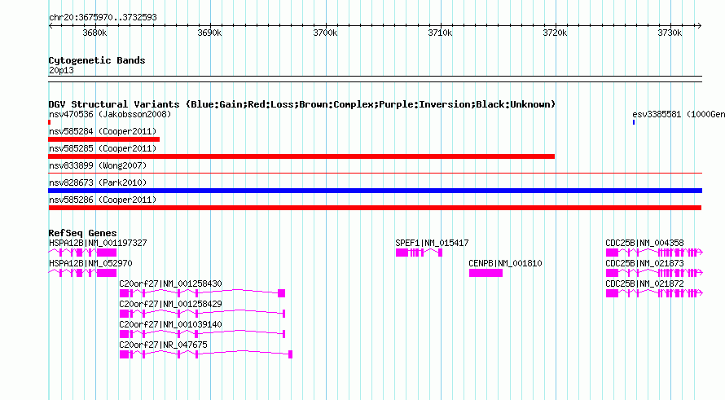Click the CENPB magenta exon block
Screen dimensions: 725x400
click(x=486, y=273)
